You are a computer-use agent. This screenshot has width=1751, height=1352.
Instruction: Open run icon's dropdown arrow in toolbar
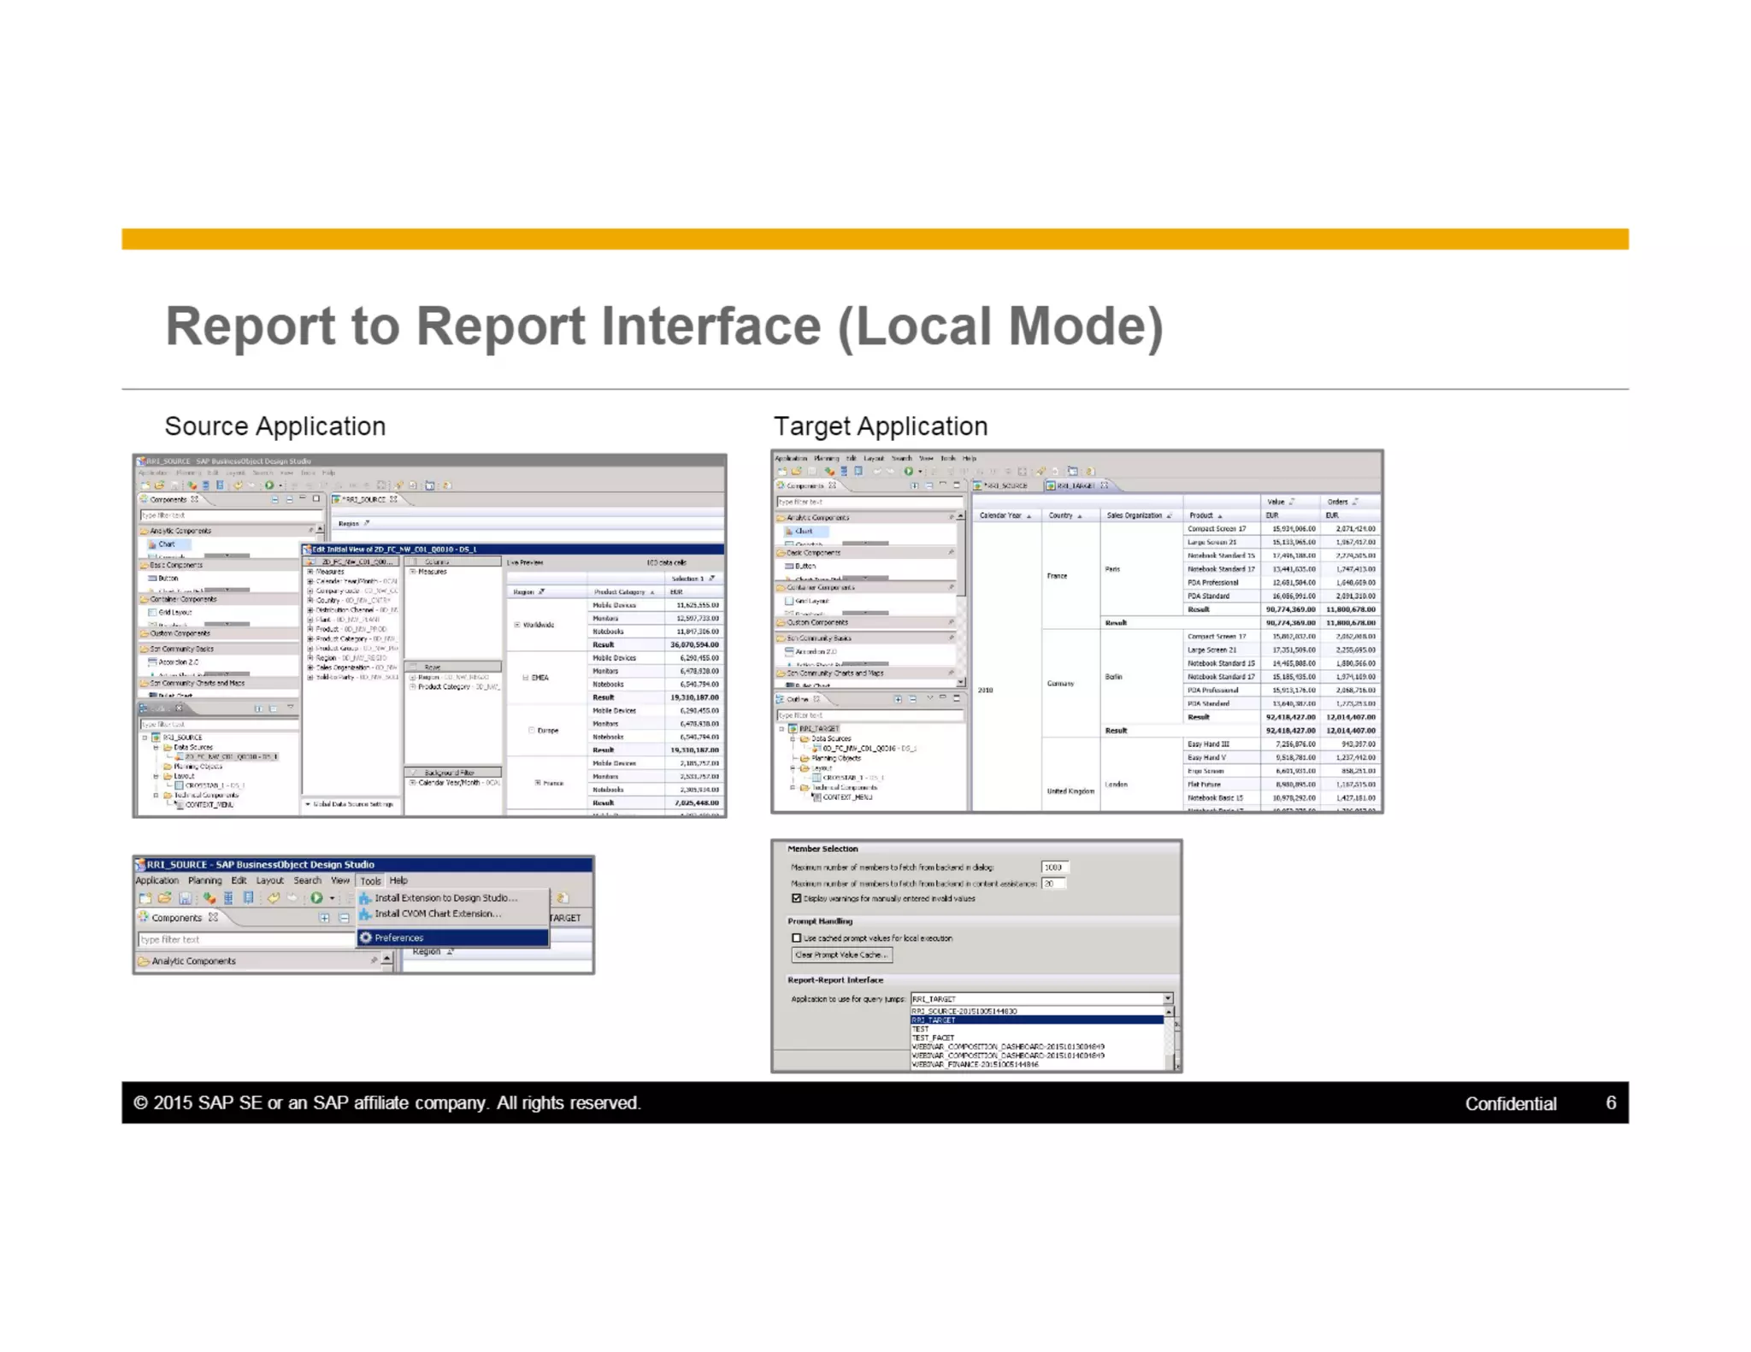[332, 898]
